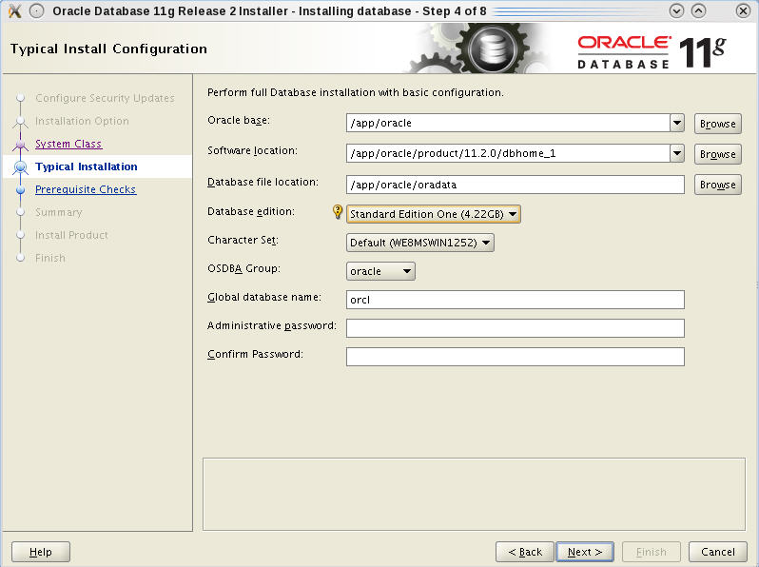Click Next button

coord(585,552)
